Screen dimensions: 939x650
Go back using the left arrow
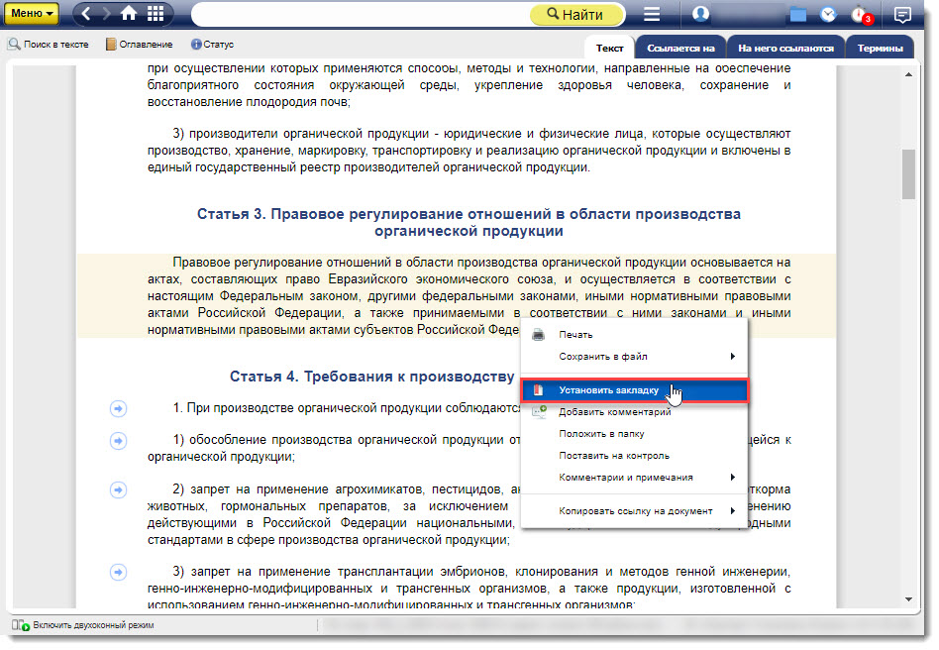click(87, 14)
